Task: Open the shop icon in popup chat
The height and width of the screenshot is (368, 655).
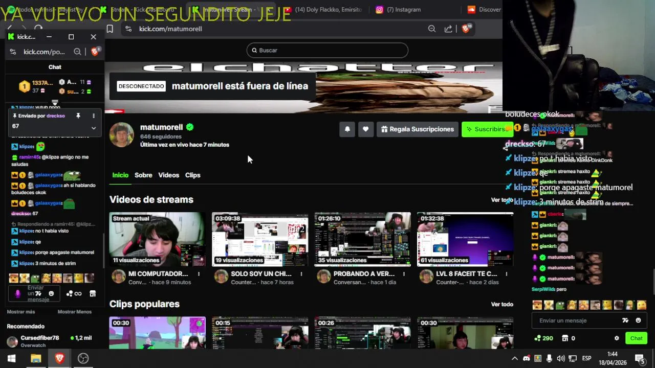Action: 93,293
